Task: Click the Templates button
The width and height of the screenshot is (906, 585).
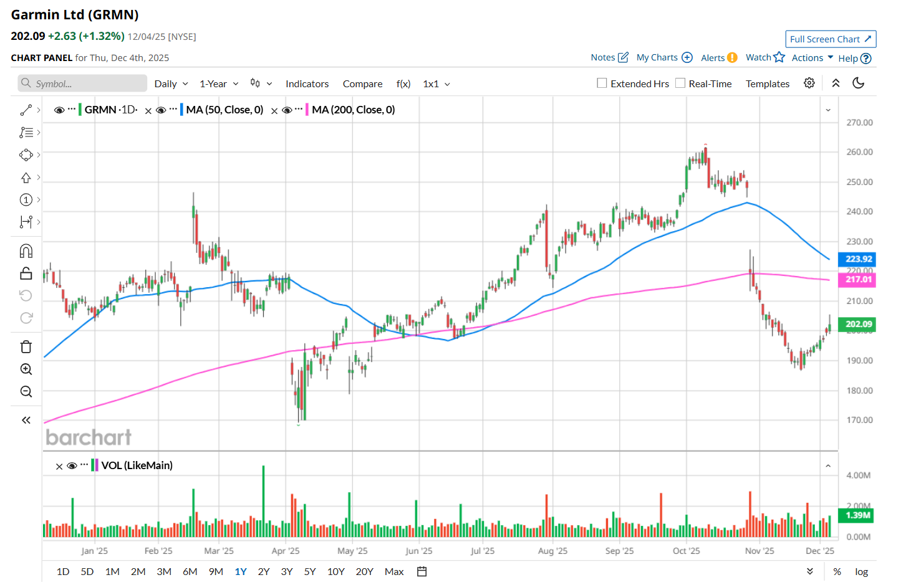Action: 768,84
